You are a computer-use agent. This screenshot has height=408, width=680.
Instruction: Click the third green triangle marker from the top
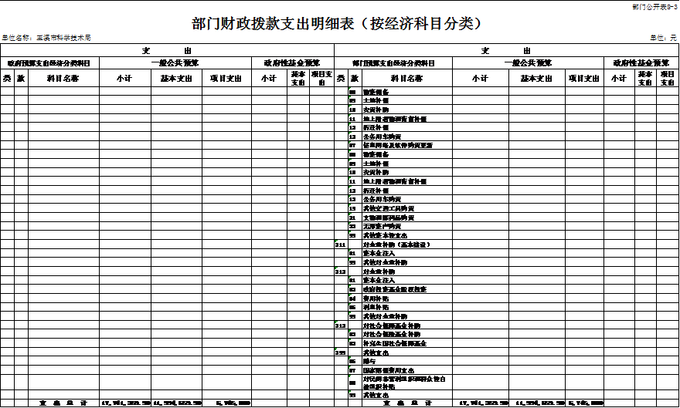[x=349, y=108]
